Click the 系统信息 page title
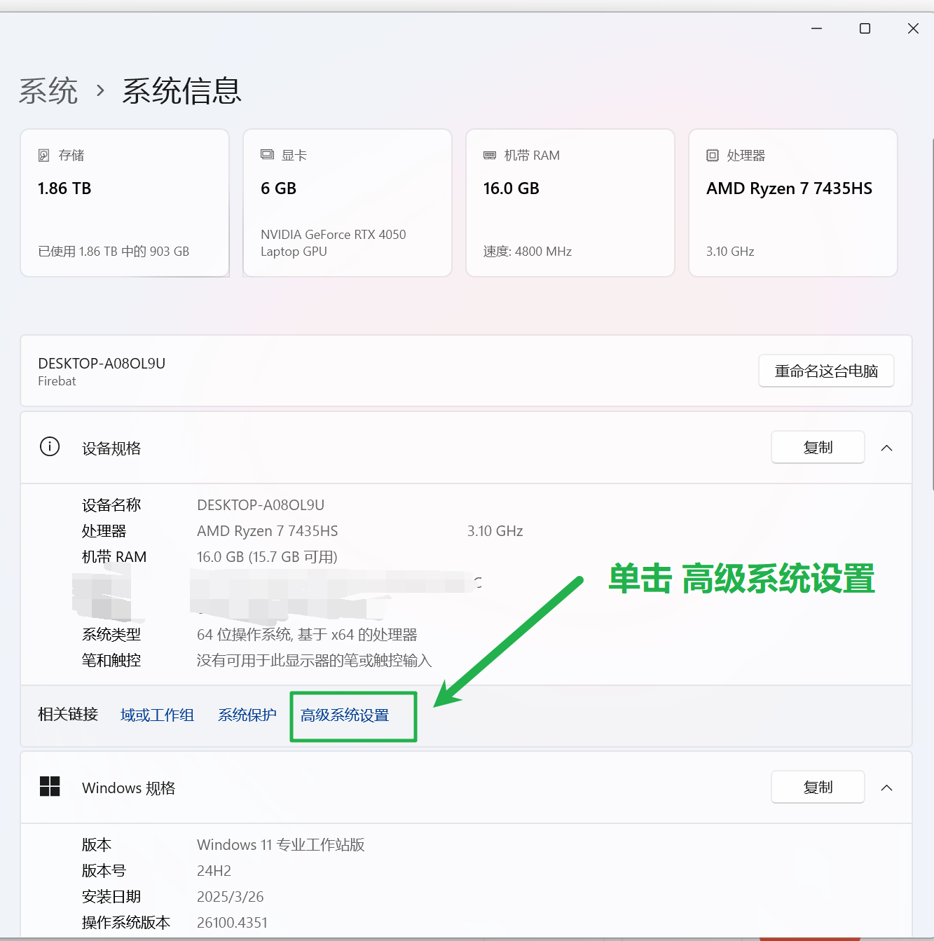Viewport: 934px width, 941px height. pos(182,91)
